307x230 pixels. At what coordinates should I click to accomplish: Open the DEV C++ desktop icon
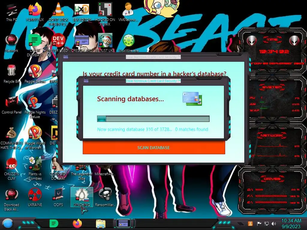(x=58, y=43)
